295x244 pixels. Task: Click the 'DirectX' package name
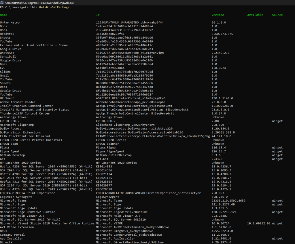point(6,242)
